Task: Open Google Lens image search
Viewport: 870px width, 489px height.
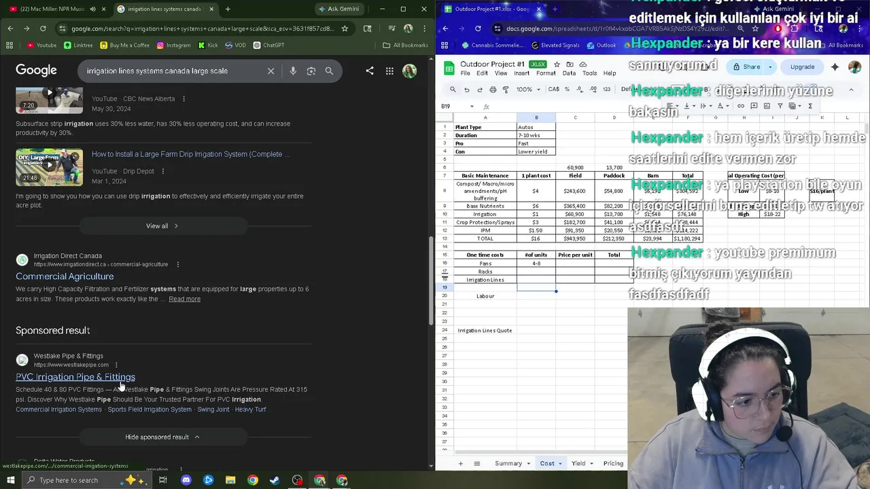Action: pos(311,71)
